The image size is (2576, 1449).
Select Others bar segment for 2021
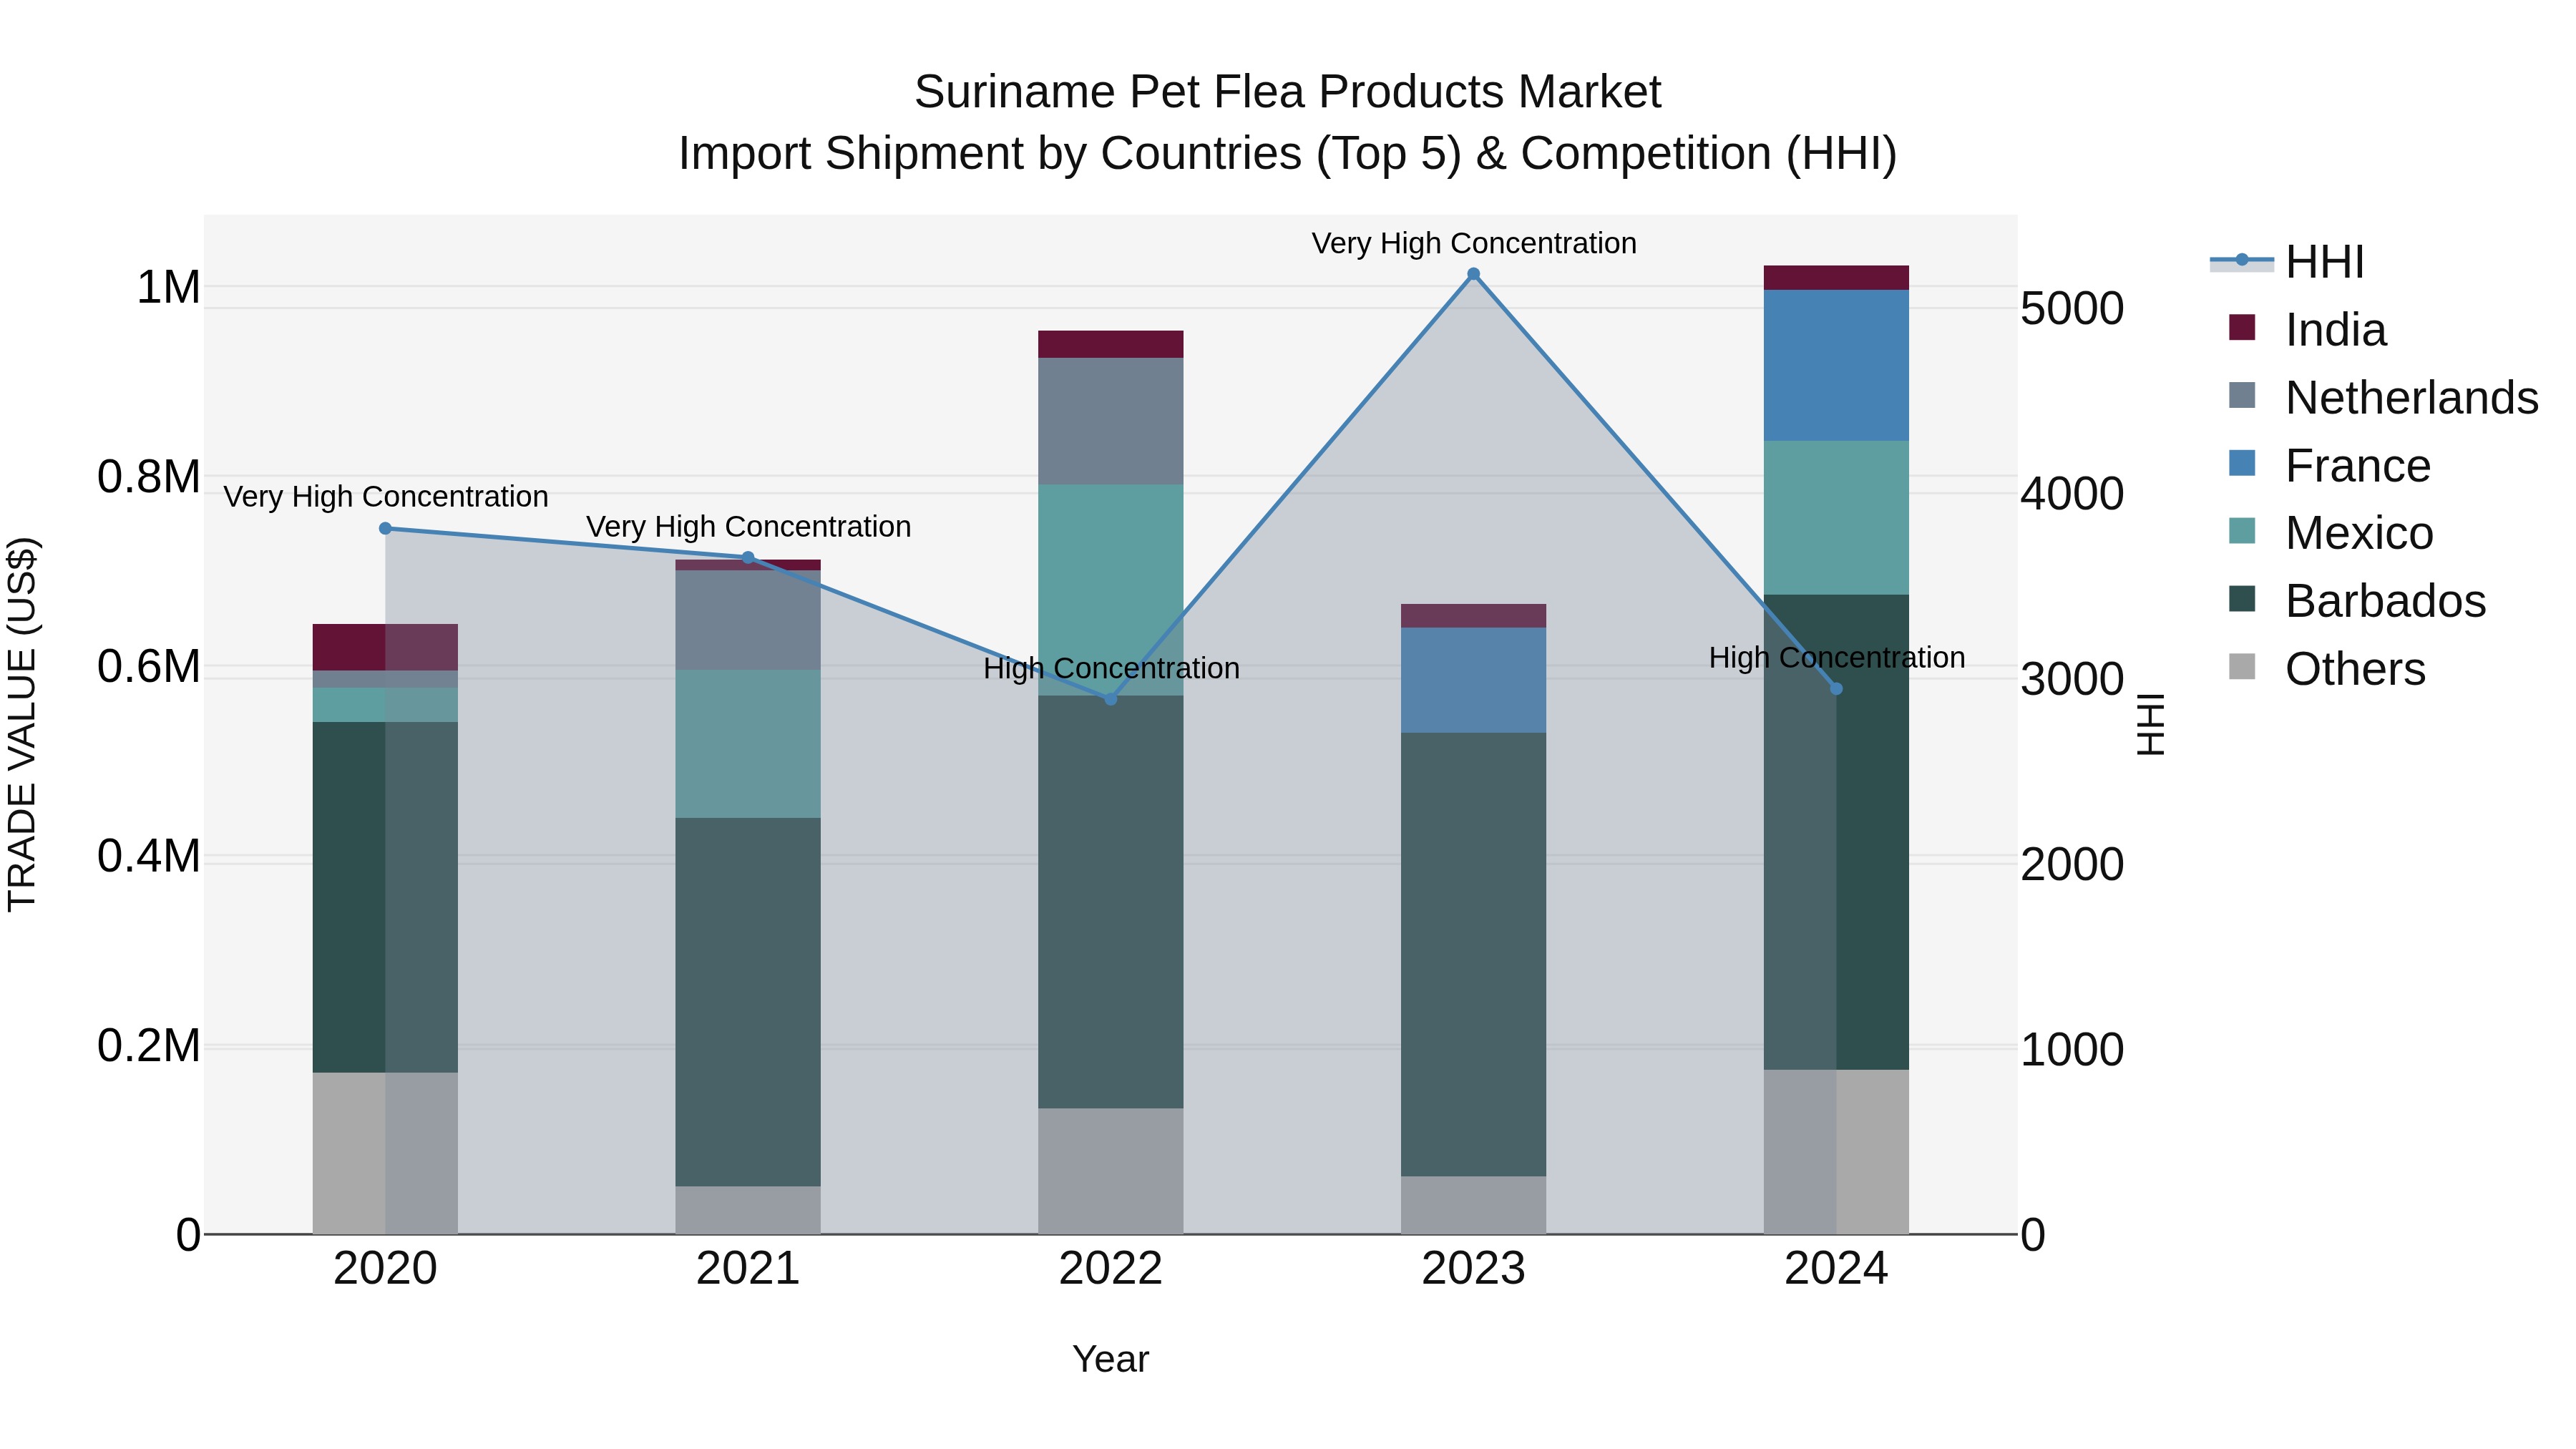[748, 1210]
